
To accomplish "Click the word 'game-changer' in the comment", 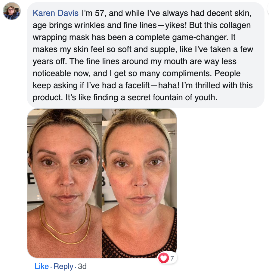I will 199,37.
